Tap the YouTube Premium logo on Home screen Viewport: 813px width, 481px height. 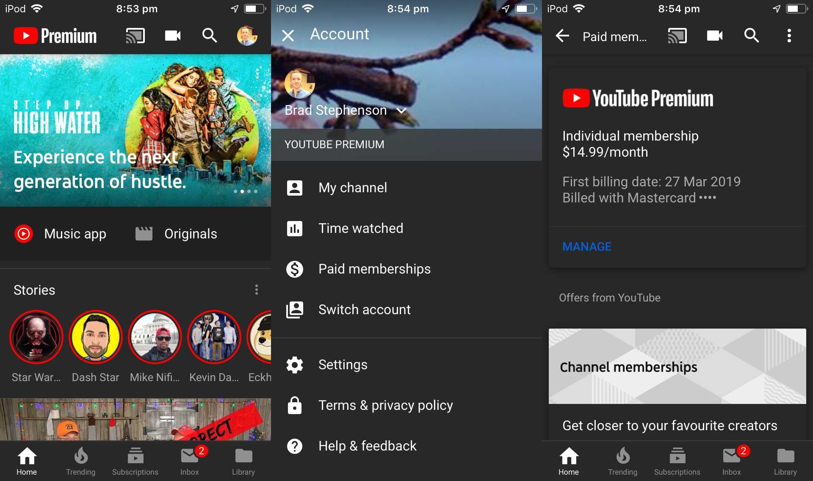pyautogui.click(x=55, y=36)
